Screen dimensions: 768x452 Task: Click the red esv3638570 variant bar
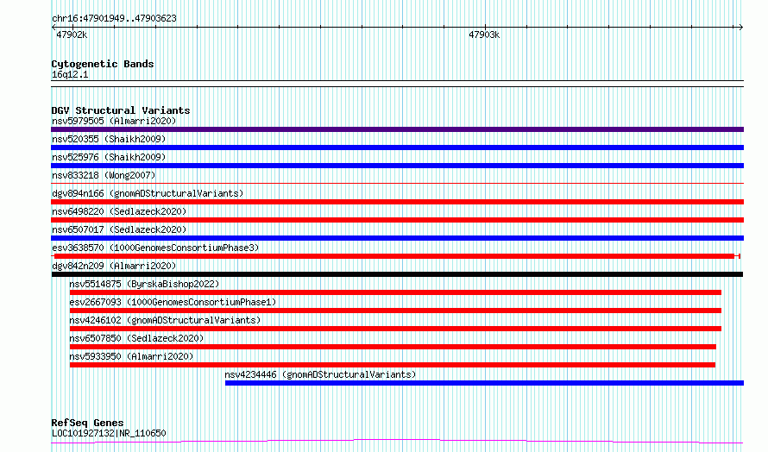click(394, 256)
